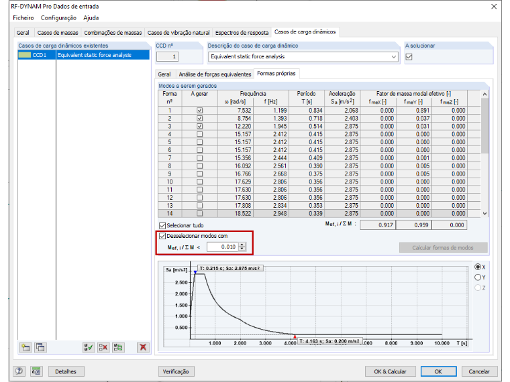Click the Detalhes button
Screen dimensions: 510x382
click(66, 371)
